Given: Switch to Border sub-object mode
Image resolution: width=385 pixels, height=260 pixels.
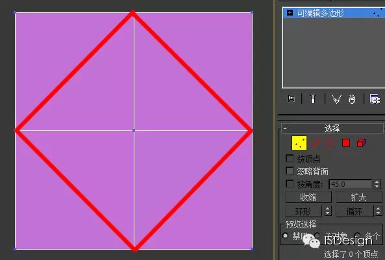Looking at the screenshot, I should [330, 143].
